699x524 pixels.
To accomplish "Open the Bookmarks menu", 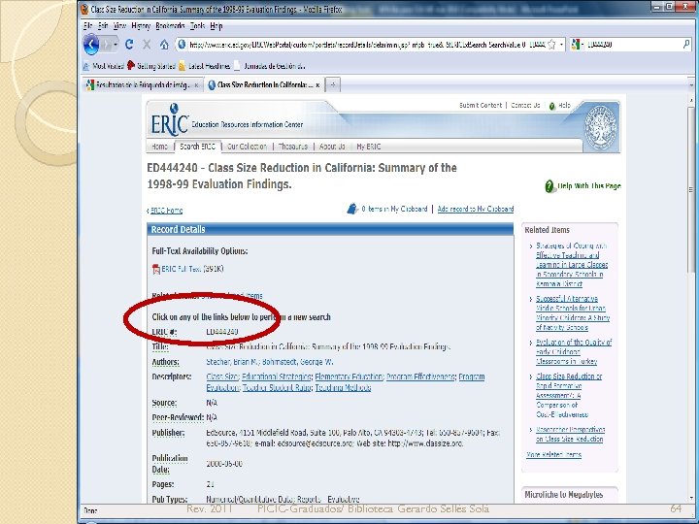I will 170,26.
